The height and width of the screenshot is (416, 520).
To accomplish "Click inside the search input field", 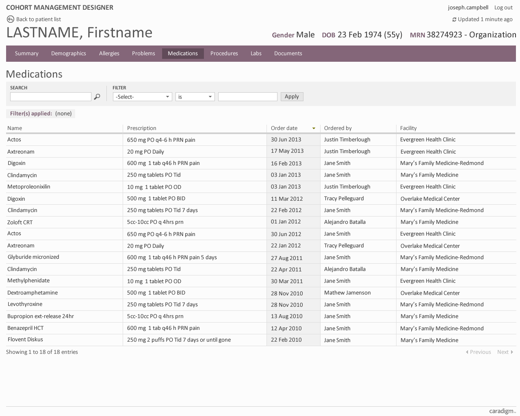I will [50, 97].
